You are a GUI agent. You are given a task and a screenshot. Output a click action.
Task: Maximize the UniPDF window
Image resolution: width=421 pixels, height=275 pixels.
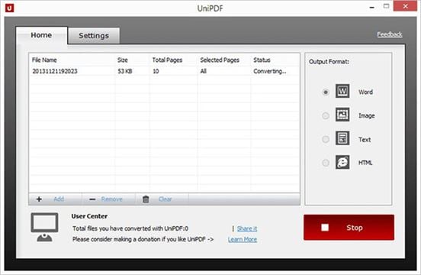(387, 6)
